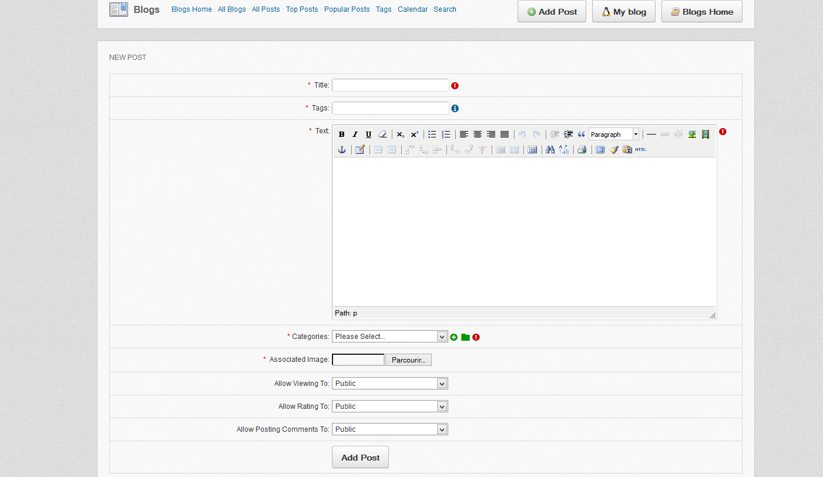This screenshot has width=823, height=477.
Task: Click the My blog button
Action: click(623, 12)
